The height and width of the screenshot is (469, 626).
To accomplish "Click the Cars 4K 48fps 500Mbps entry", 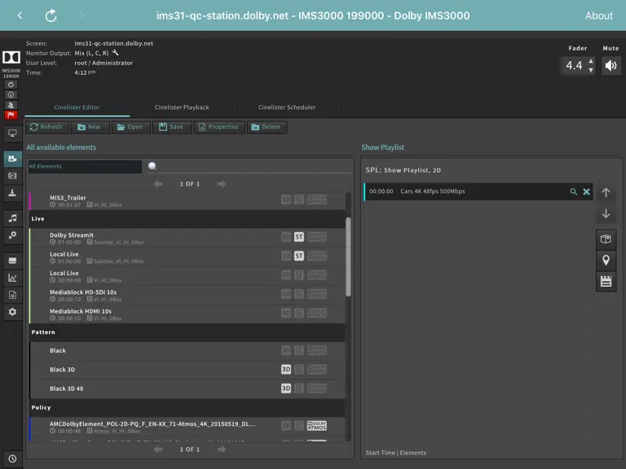I will click(478, 192).
